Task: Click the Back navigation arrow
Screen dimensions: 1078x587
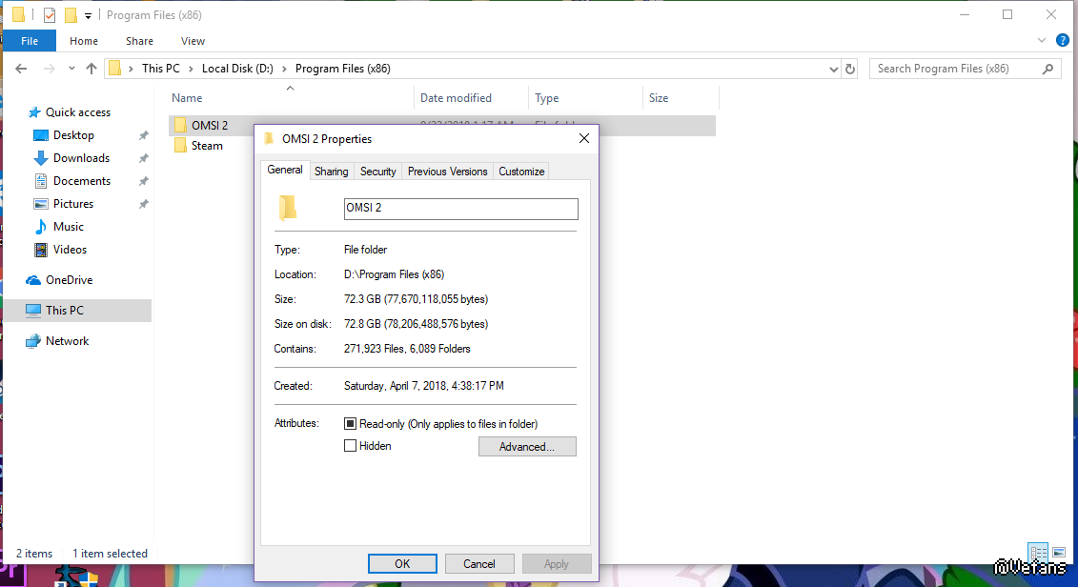Action: [21, 69]
